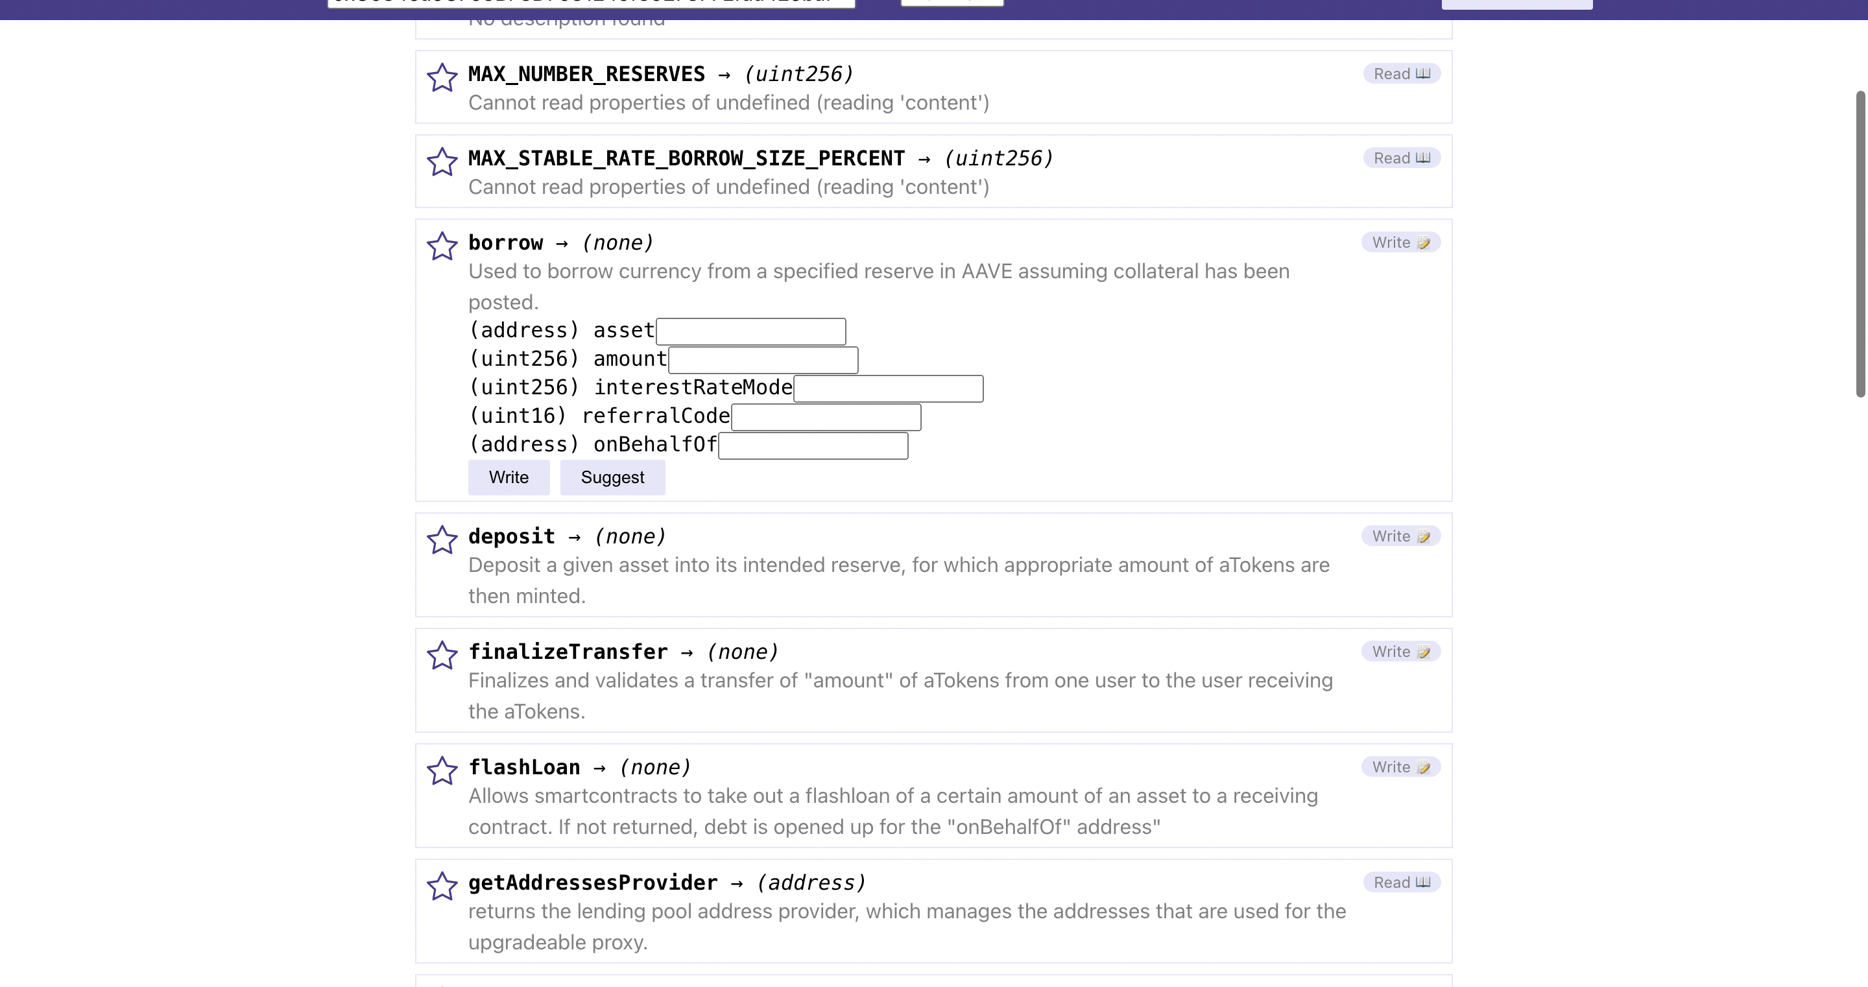Click Read badge on getAddressesProvider row
This screenshot has width=1868, height=987.
(x=1401, y=882)
